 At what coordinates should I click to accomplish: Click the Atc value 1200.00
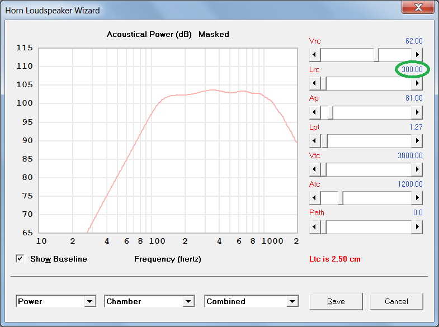[410, 184]
